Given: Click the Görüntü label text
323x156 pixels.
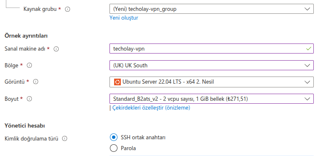Looking at the screenshot, I should [x=15, y=82].
